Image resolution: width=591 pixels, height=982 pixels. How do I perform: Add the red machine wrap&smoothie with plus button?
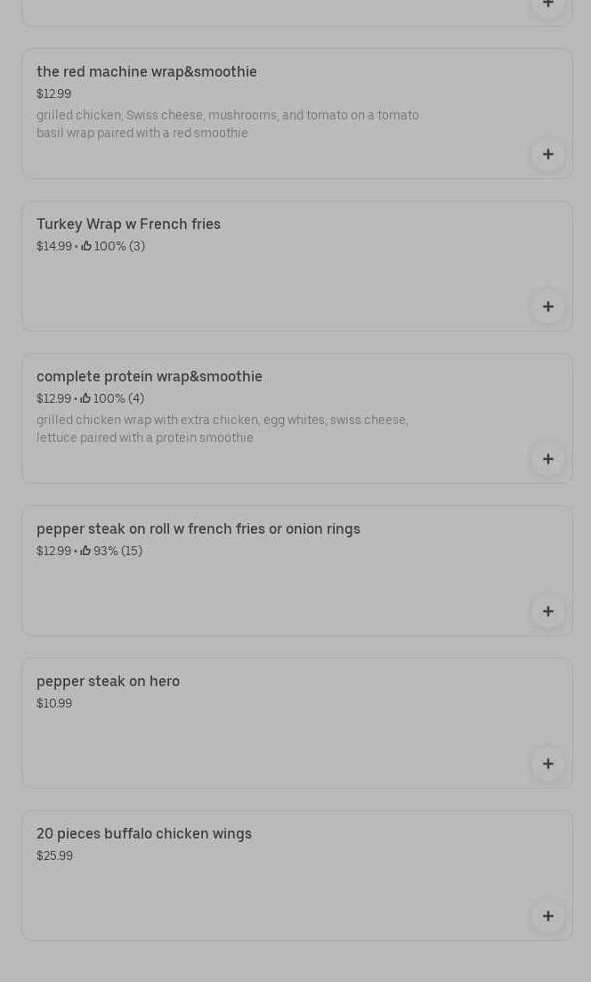click(547, 154)
